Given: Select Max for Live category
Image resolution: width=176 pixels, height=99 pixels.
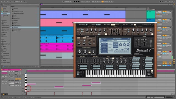Looking at the screenshot, I should [x=6, y=31].
